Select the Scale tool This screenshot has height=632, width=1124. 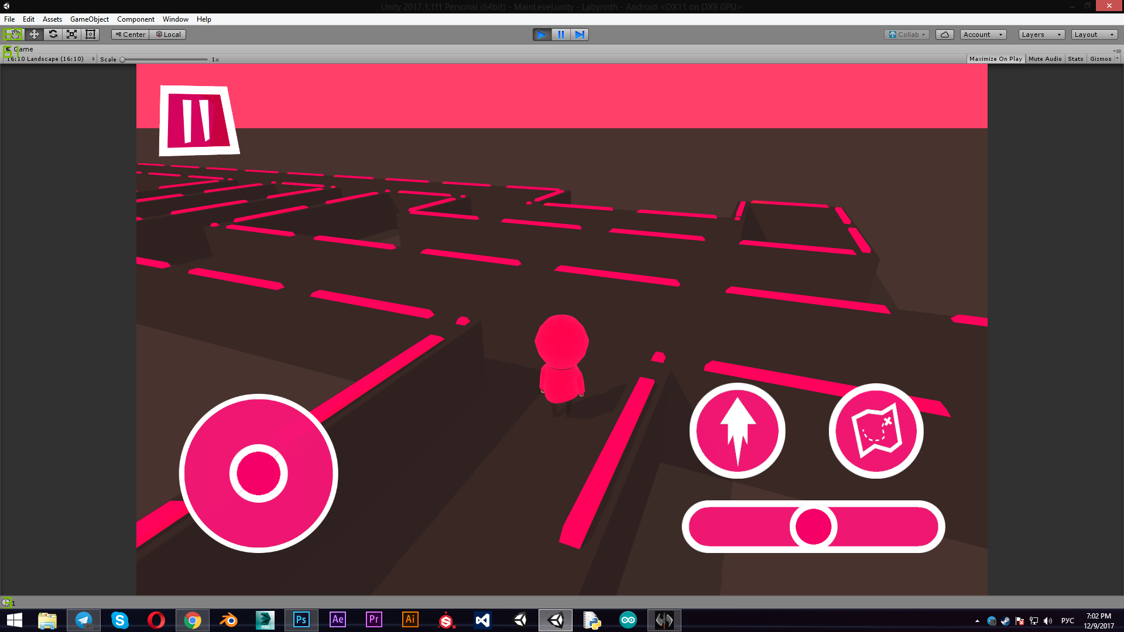pos(71,35)
